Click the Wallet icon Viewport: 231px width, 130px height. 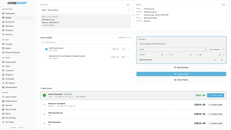[3, 48]
